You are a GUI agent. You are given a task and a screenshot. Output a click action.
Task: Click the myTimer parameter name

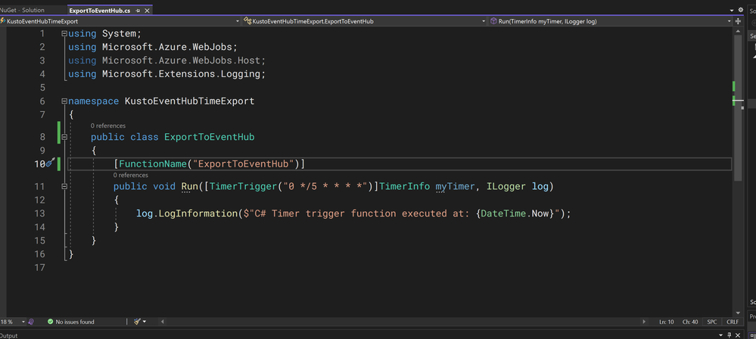point(455,186)
